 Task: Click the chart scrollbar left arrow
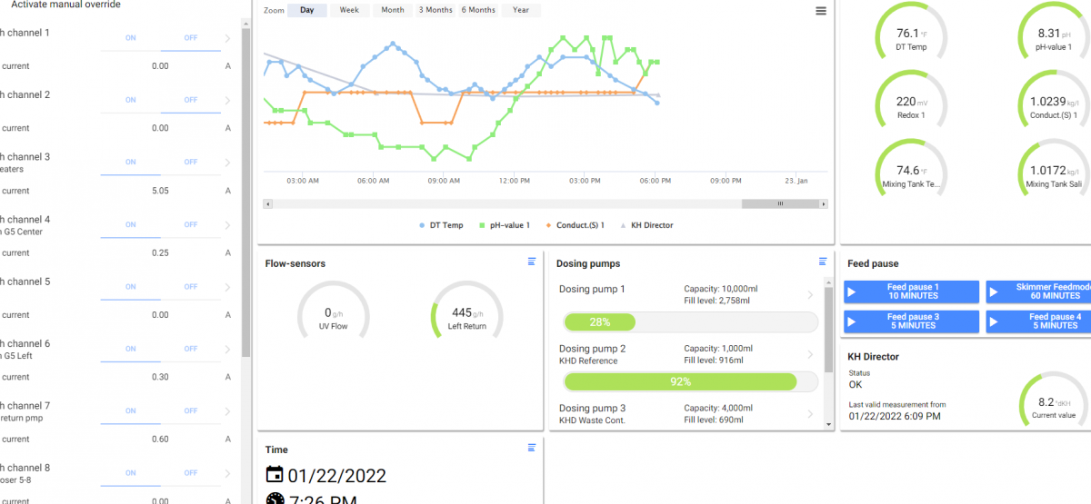point(267,203)
